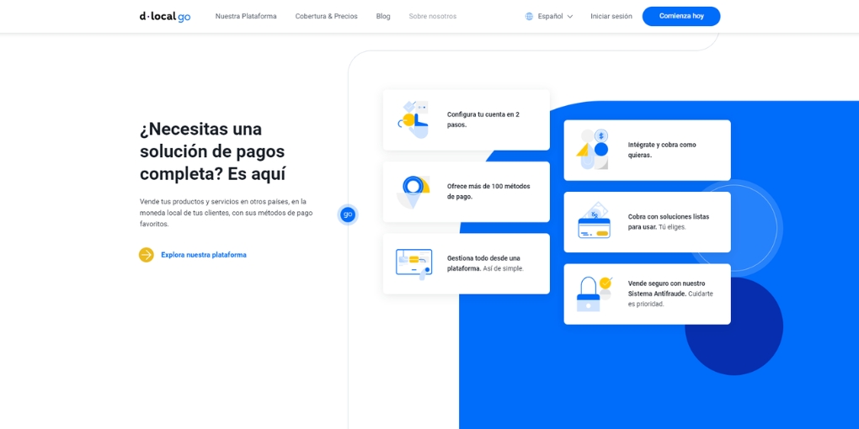This screenshot has height=429, width=859.
Task: Open Nuestra Plataforma menu item
Action: pos(246,16)
